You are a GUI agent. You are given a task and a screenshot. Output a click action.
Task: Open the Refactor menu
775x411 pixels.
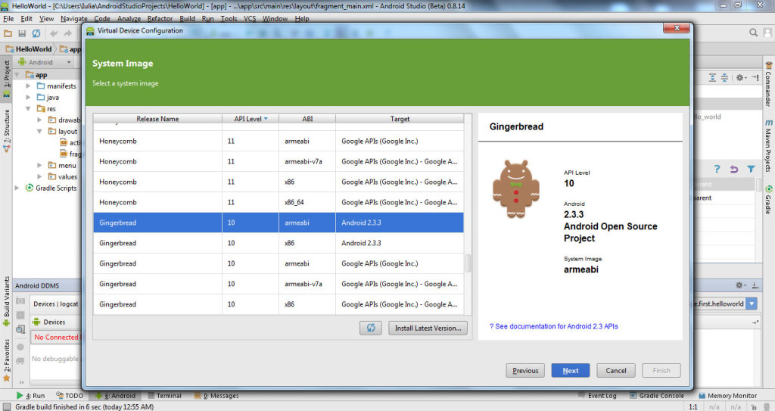coord(160,19)
